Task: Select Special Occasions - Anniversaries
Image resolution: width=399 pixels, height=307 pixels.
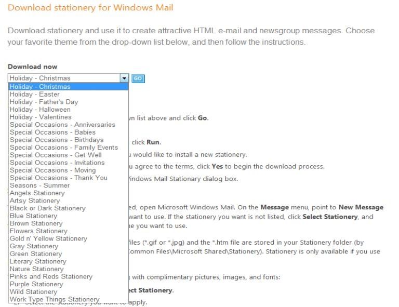Action: (x=62, y=125)
